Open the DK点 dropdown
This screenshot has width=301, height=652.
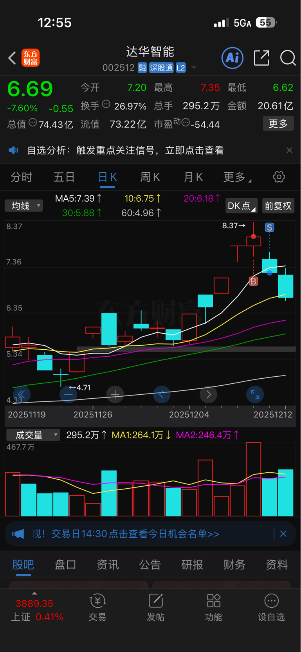pos(242,206)
